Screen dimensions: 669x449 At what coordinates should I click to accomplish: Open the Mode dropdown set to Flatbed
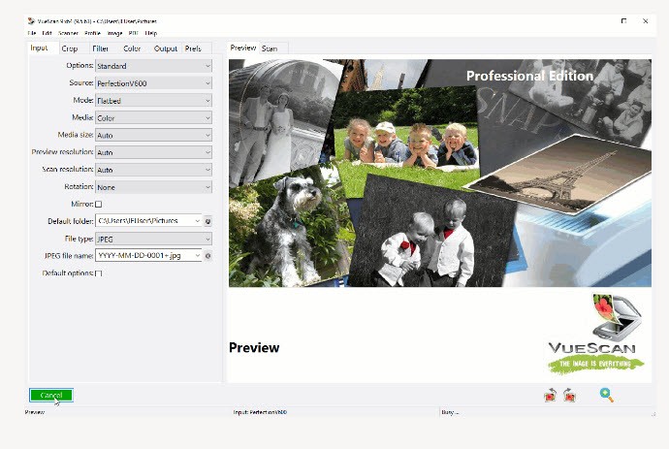153,101
